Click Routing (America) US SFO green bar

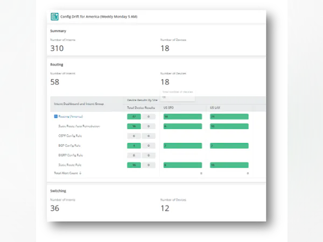point(182,117)
